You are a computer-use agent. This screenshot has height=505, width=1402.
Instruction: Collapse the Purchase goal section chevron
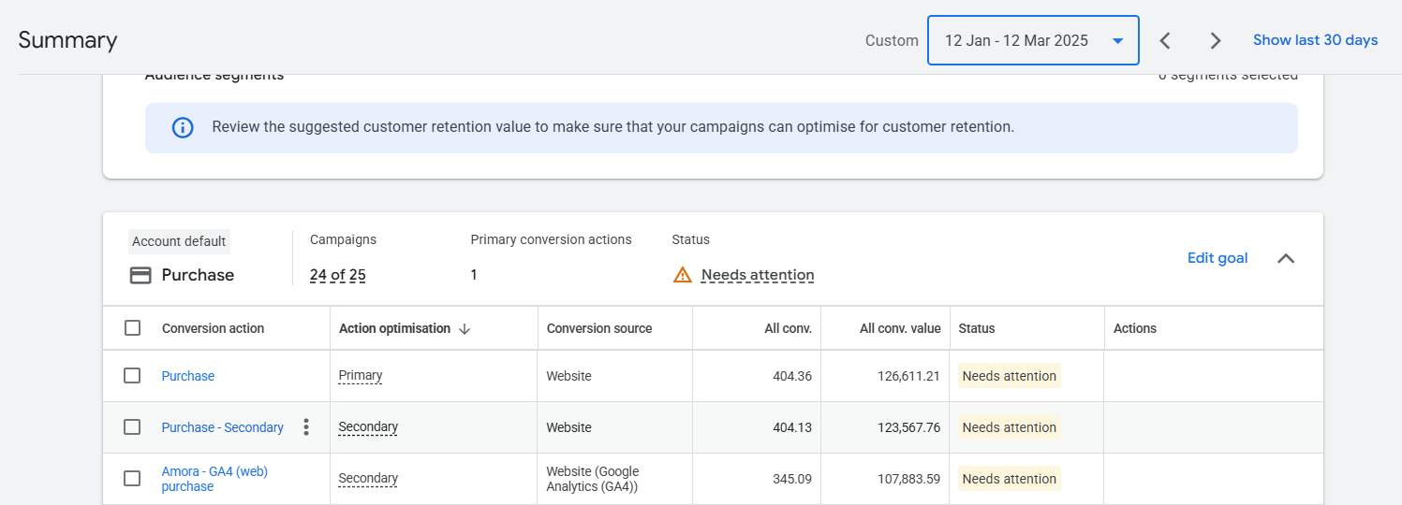[1286, 258]
